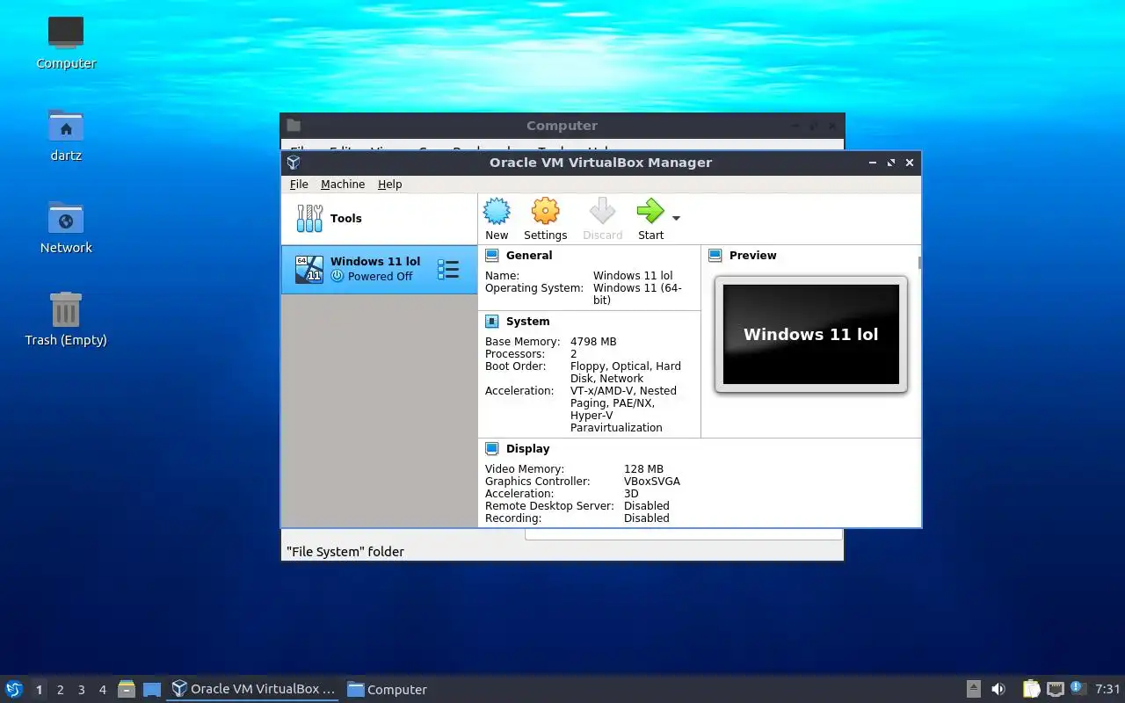Click the General section header
Screen dimensions: 1125x703
coord(529,256)
